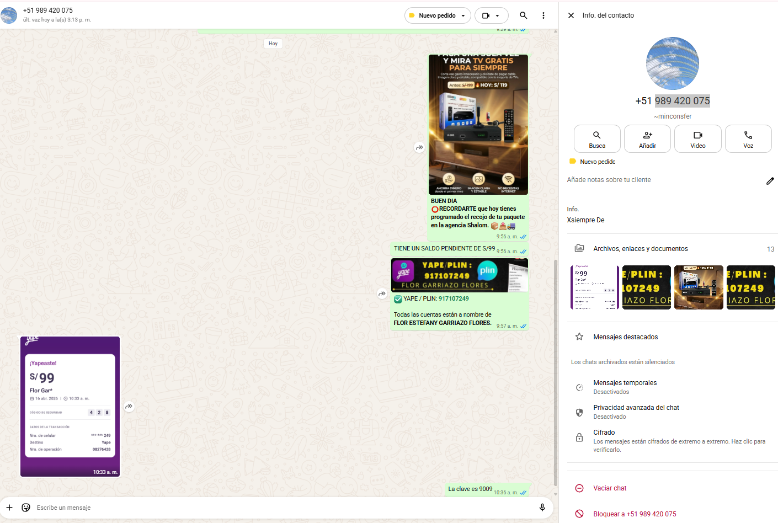Click the microphone voice message icon
This screenshot has height=523, width=778.
point(542,508)
